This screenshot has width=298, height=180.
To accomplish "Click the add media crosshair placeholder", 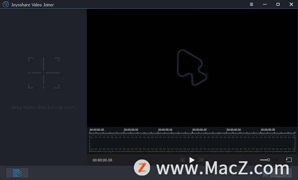I will tap(44, 73).
